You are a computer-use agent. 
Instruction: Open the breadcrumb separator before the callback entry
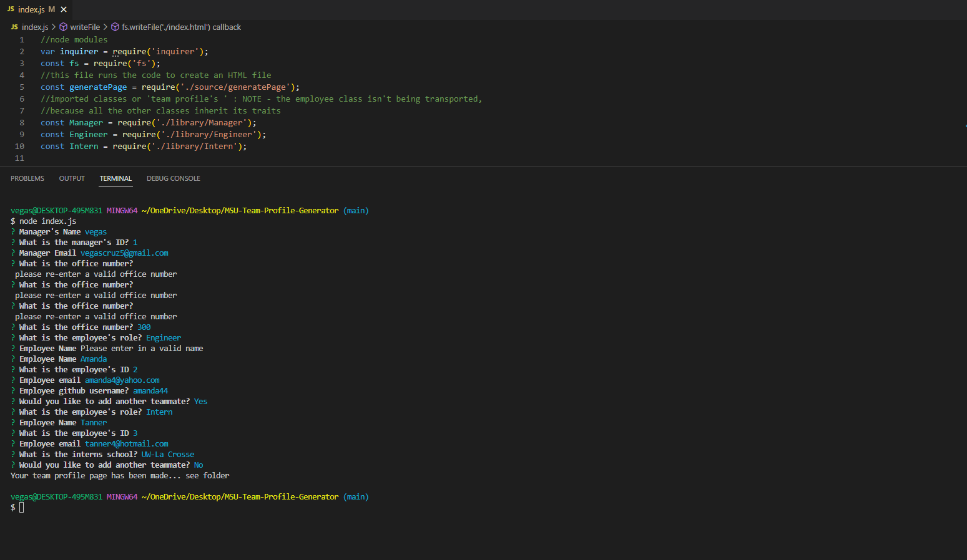(x=106, y=27)
